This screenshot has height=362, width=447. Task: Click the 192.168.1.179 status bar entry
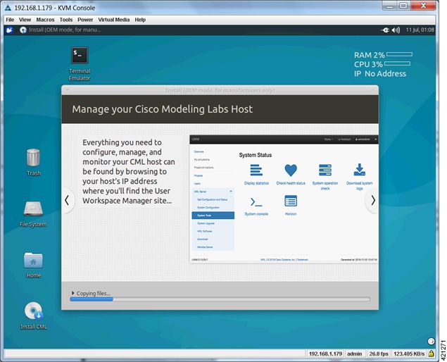(325, 354)
